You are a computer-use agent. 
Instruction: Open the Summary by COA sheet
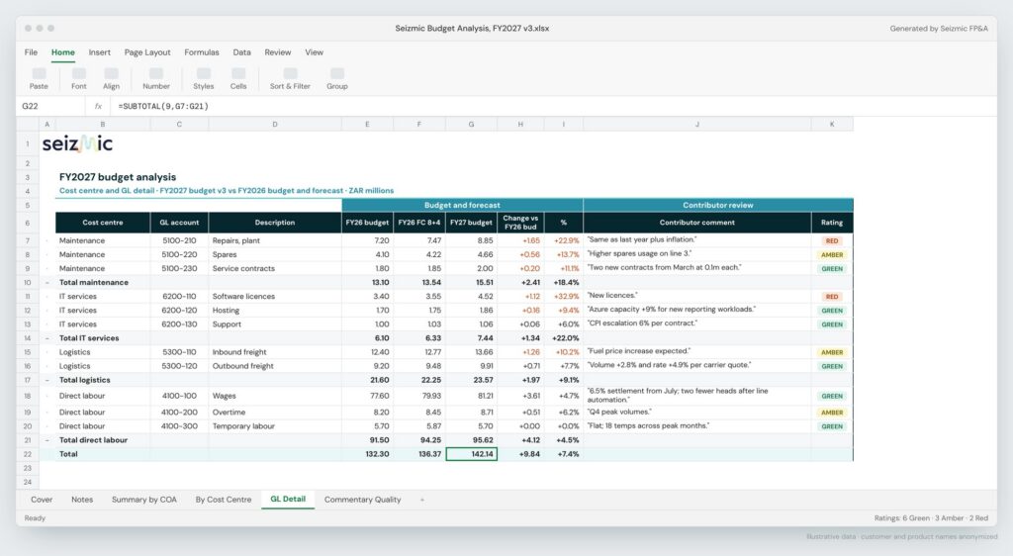pyautogui.click(x=144, y=500)
